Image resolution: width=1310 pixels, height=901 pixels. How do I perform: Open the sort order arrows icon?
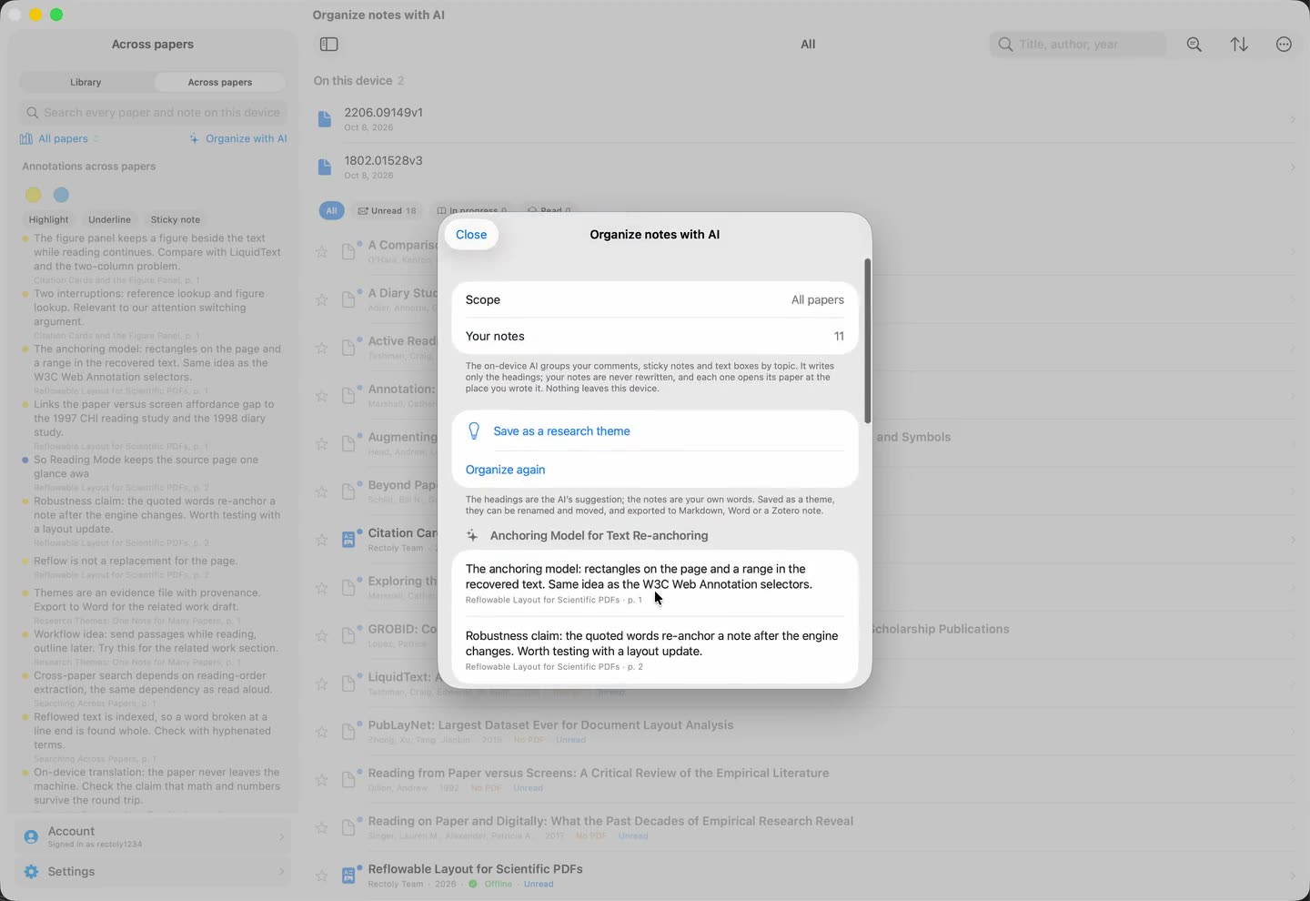pyautogui.click(x=1239, y=45)
